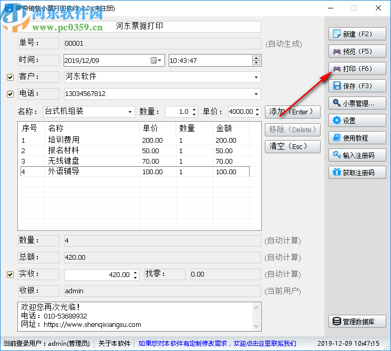Click the 序号 column header
The height and width of the screenshot is (351, 391).
32,129
